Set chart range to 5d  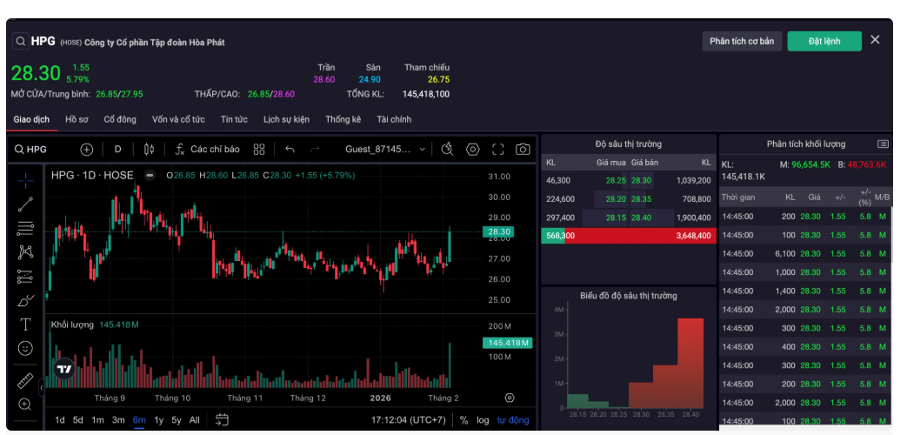click(78, 420)
